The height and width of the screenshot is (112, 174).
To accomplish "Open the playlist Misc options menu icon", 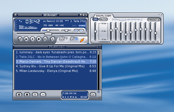I will [x=43, y=95].
